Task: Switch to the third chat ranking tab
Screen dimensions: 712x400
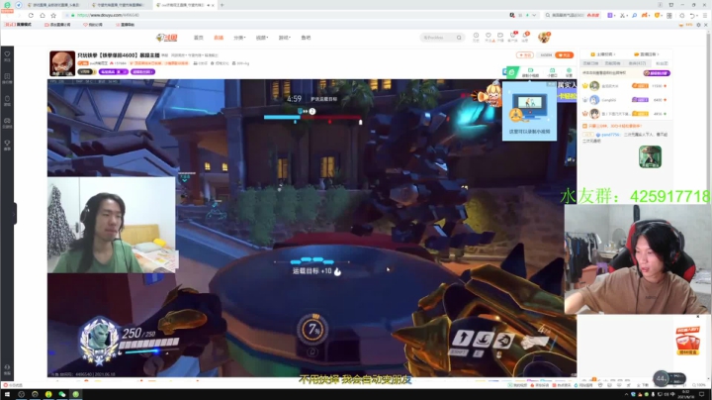Action: (x=637, y=63)
